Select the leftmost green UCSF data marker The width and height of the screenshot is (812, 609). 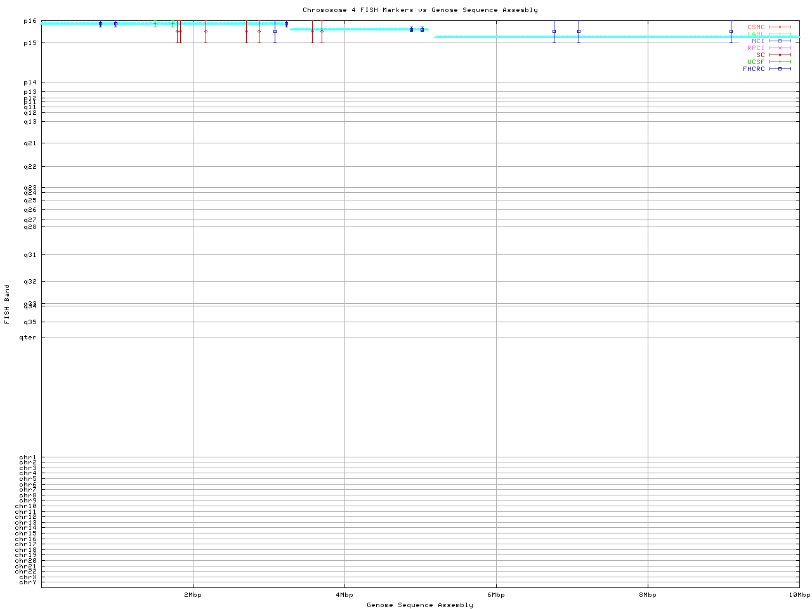pos(155,24)
